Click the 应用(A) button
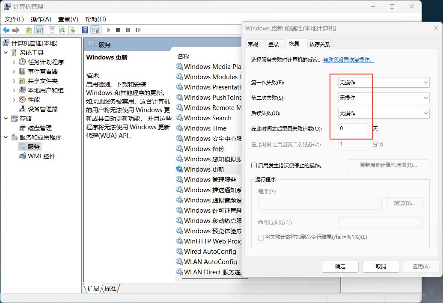Screen dimensions: 443x303 pyautogui.click(x=421, y=267)
